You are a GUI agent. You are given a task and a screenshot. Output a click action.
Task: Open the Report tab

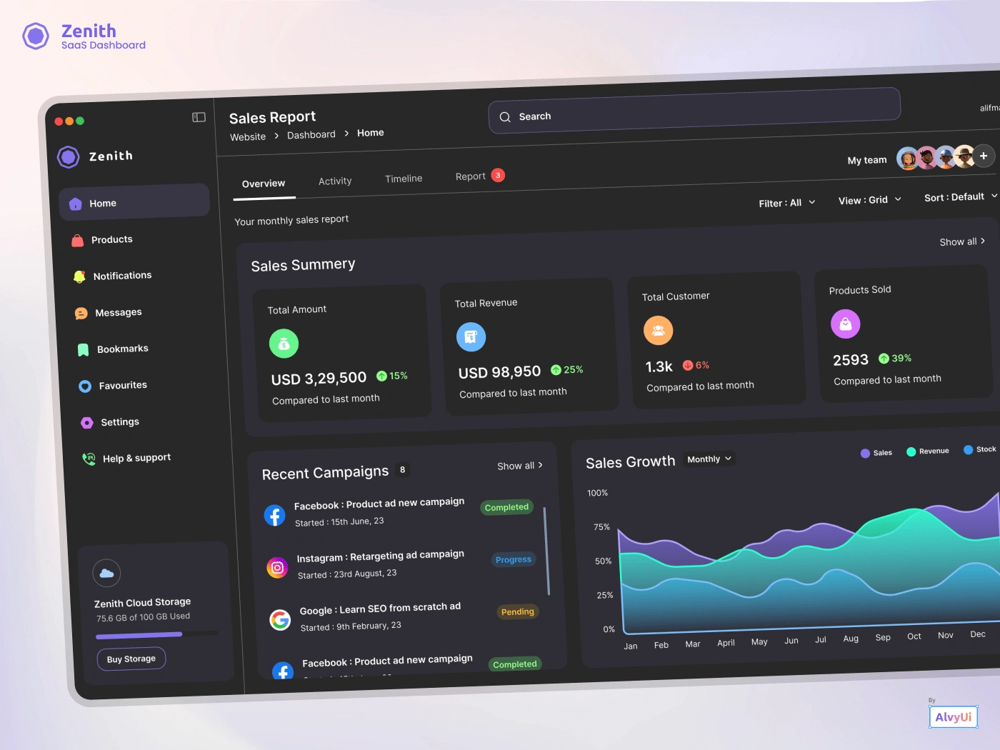click(480, 176)
